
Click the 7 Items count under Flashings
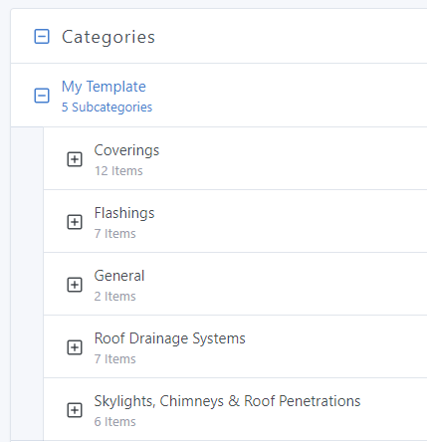pyautogui.click(x=114, y=234)
